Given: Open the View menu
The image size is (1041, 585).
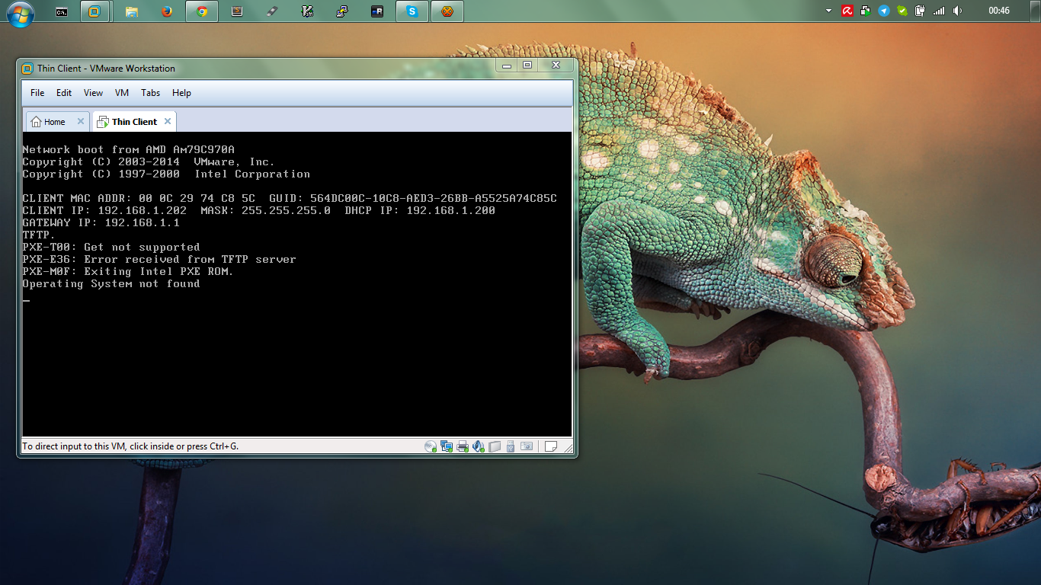Looking at the screenshot, I should pyautogui.click(x=93, y=93).
